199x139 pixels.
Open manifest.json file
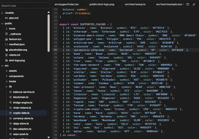coord(17,44)
